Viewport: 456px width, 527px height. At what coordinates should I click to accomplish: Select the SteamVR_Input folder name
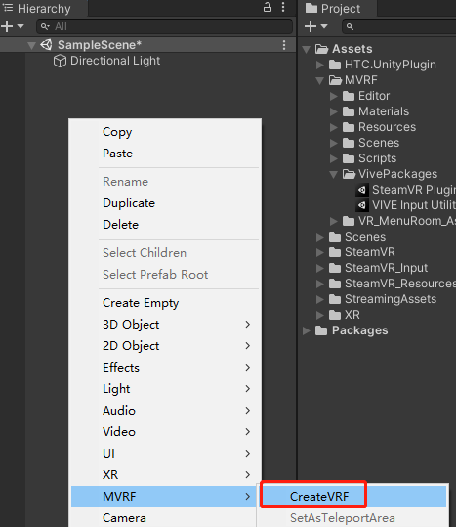pos(387,268)
